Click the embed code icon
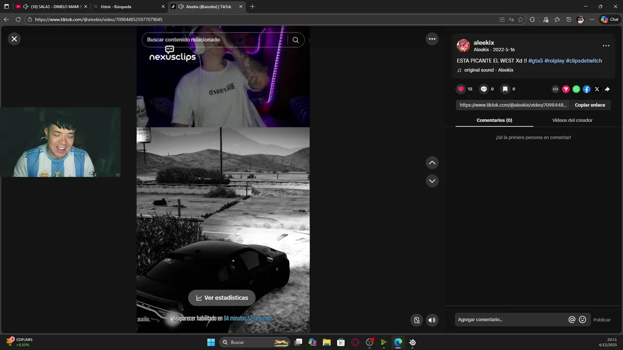Viewport: 623px width, 350px height. 555,89
